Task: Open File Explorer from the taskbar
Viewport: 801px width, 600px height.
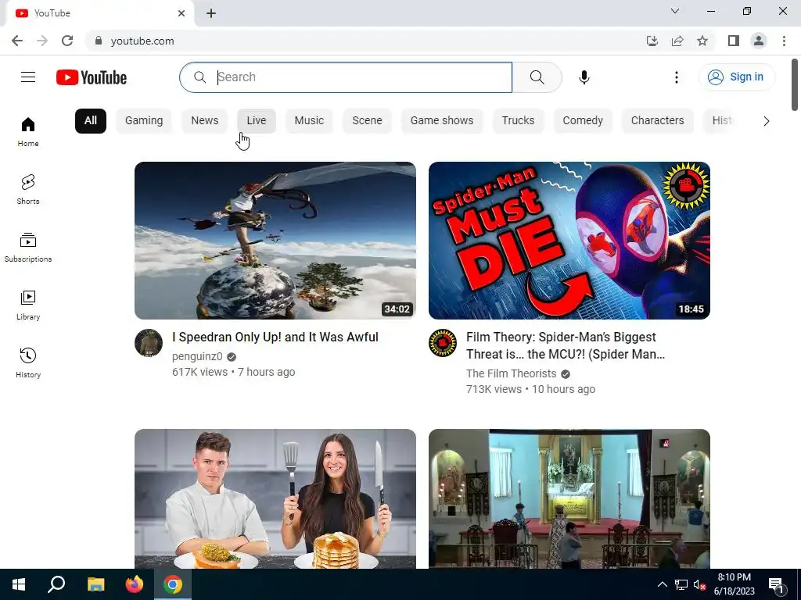Action: pos(95,584)
